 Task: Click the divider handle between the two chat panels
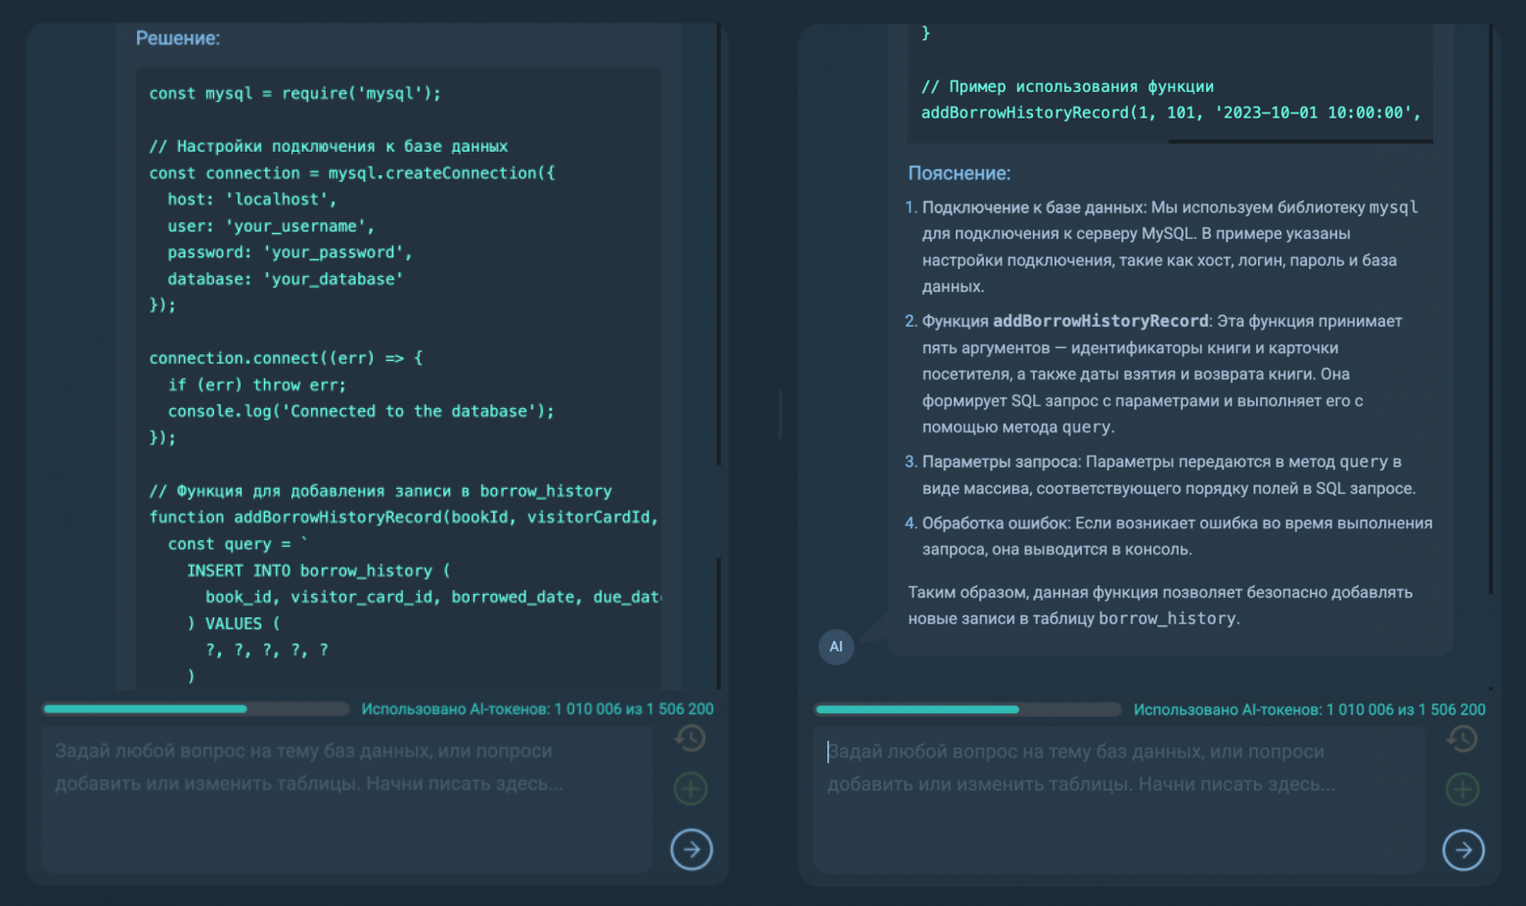(780, 415)
